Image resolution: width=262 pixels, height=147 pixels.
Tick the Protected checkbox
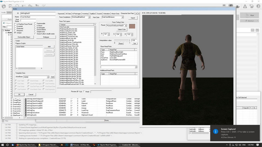pos(15,29)
